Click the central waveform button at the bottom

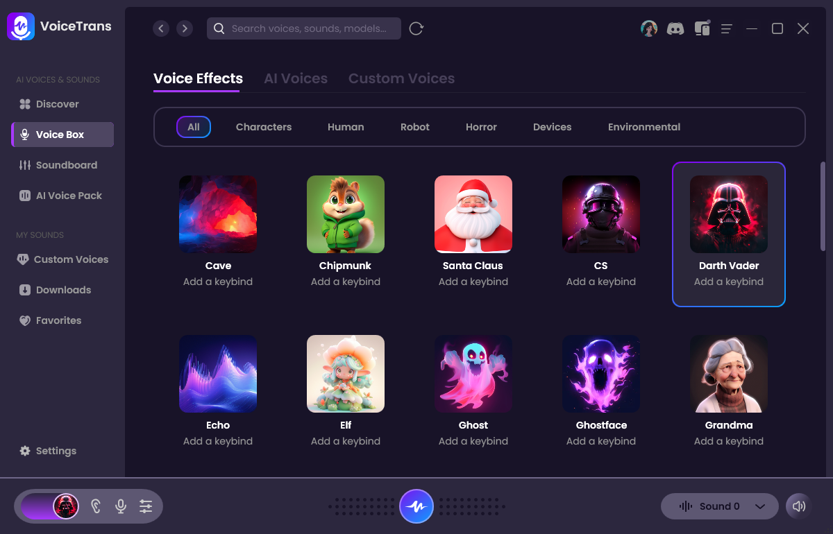pos(416,506)
